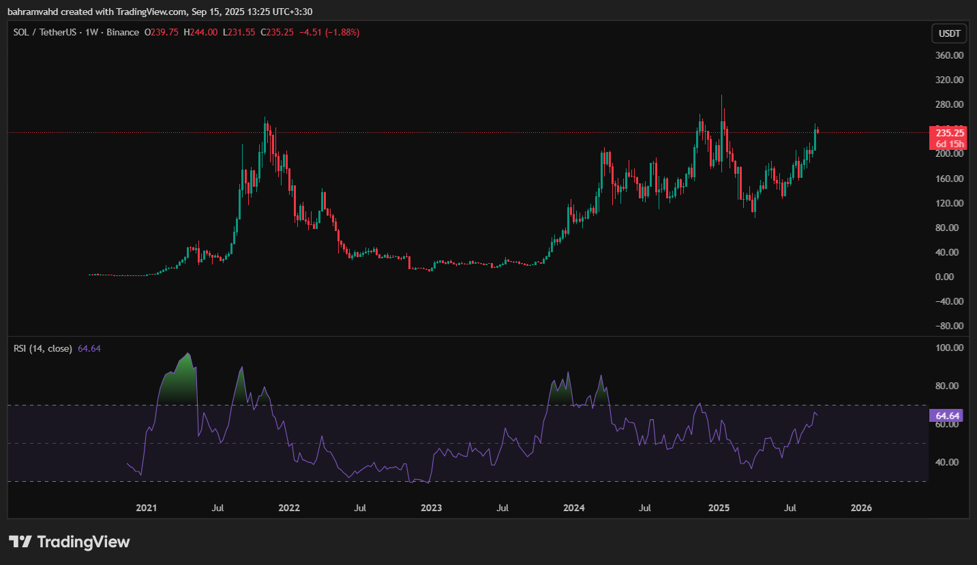Click the 360.00 price scale label
Image resolution: width=977 pixels, height=565 pixels.
tap(949, 55)
